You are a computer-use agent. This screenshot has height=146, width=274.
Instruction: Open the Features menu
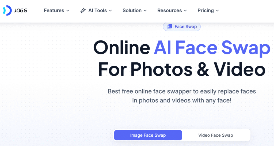pos(54,10)
